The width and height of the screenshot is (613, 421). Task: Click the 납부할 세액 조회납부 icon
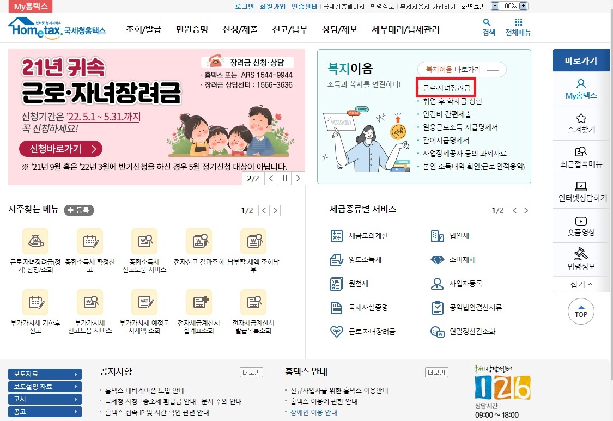pyautogui.click(x=253, y=241)
